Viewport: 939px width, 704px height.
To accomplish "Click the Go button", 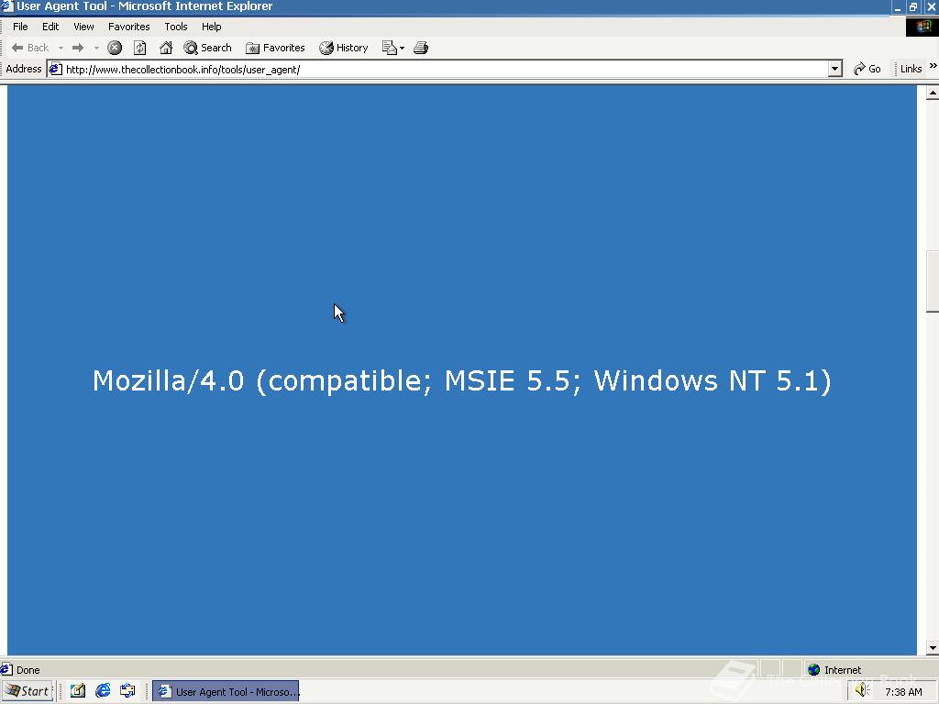I will tap(867, 69).
